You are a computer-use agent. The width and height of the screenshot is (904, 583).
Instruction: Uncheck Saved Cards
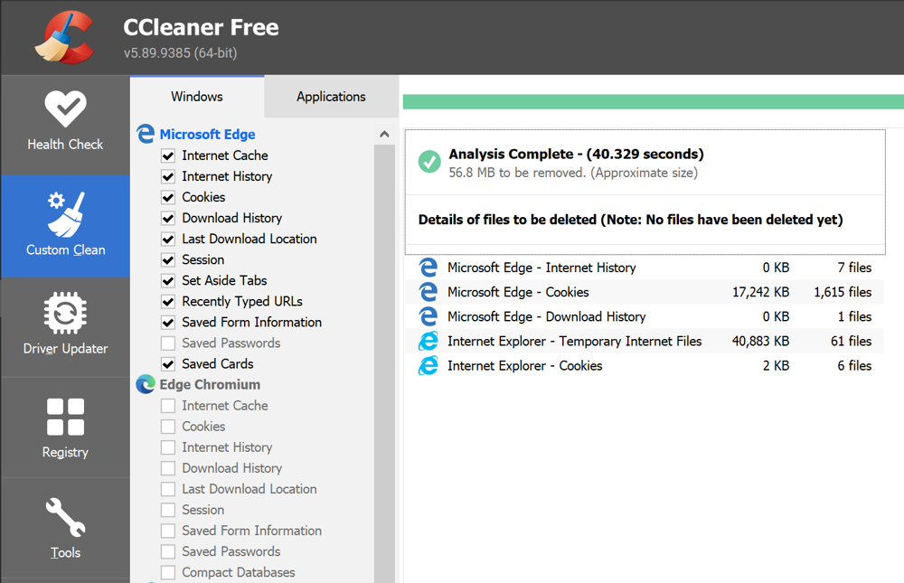168,364
